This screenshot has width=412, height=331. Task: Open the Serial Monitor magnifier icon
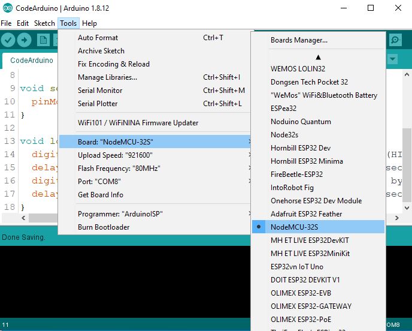(395, 40)
